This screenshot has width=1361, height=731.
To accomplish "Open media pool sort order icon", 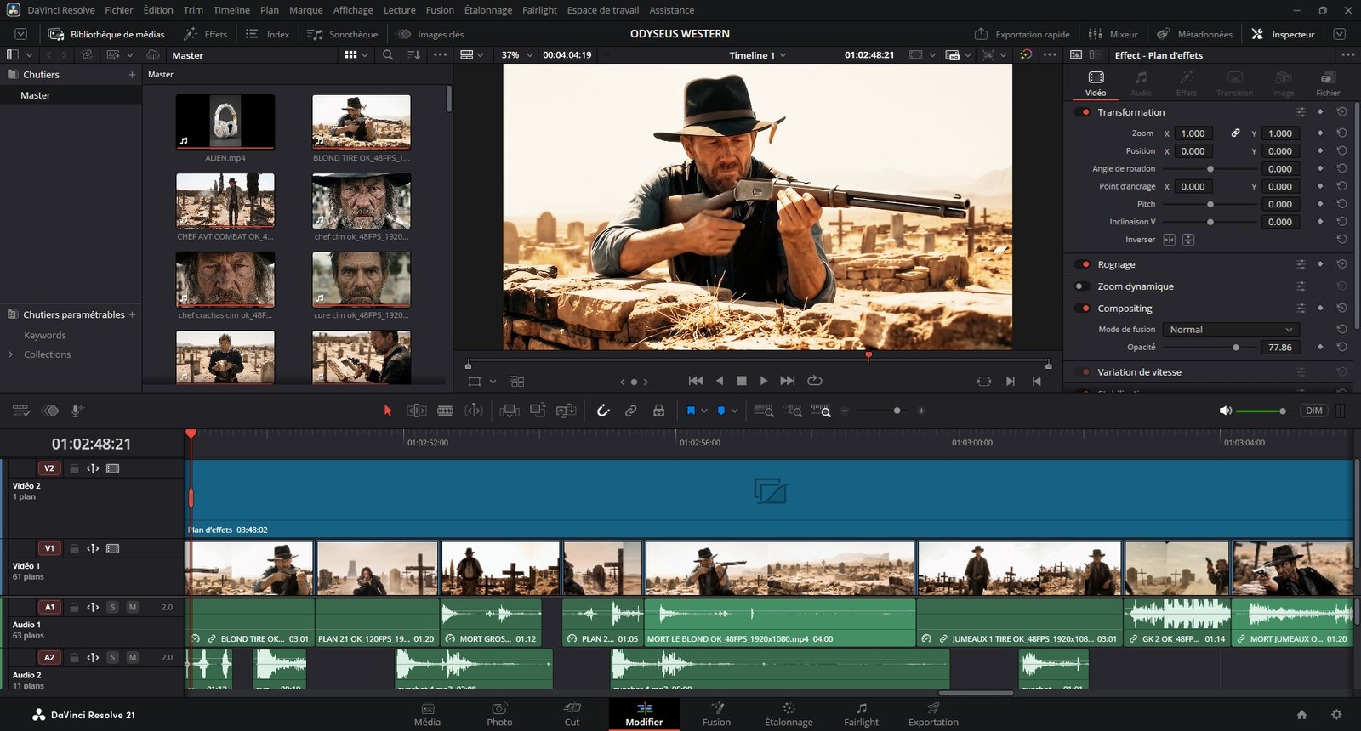I will pyautogui.click(x=414, y=54).
